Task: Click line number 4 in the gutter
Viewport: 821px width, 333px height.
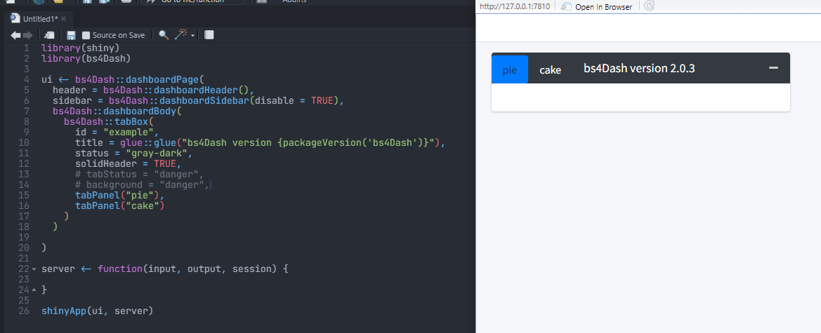Action: (x=27, y=80)
